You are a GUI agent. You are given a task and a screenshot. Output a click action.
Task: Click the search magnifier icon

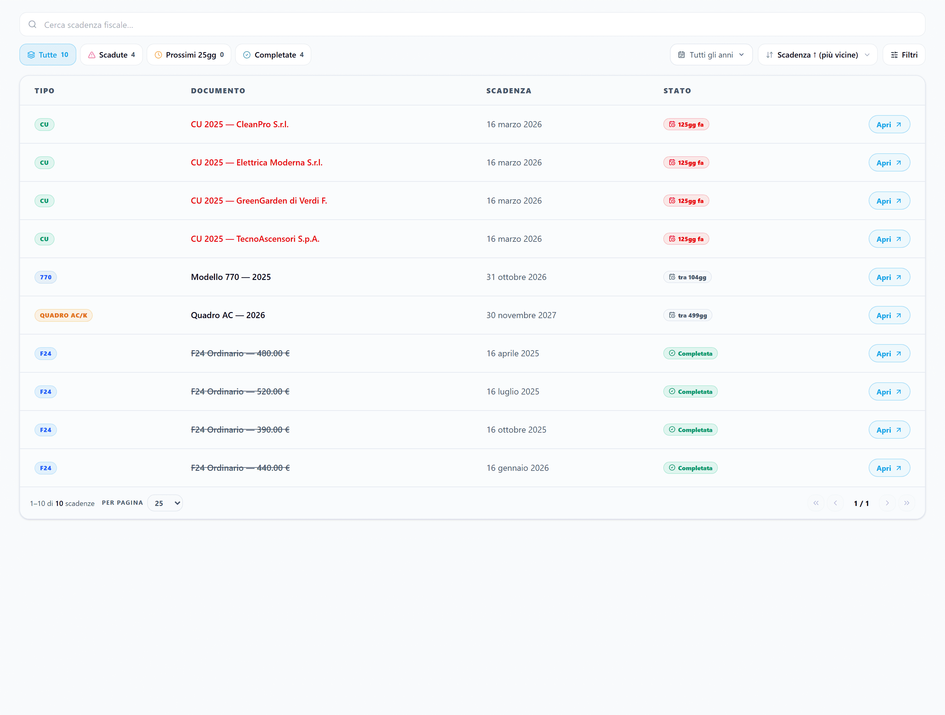[32, 24]
